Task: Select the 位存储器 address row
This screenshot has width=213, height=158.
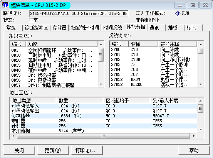Action: tap(104, 116)
